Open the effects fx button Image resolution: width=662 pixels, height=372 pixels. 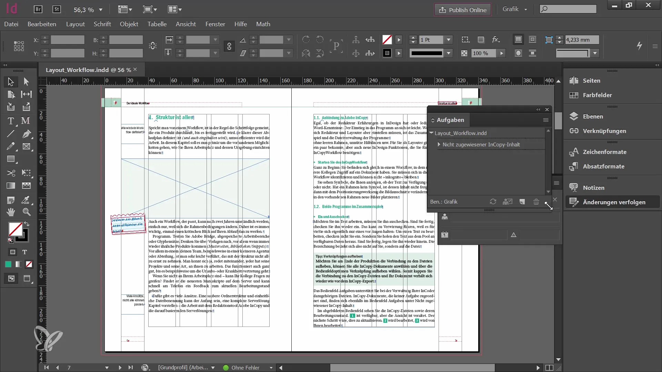click(496, 39)
